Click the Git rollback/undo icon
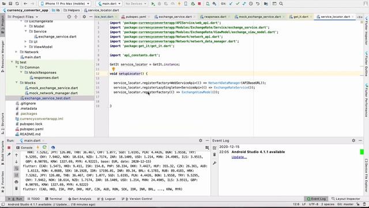The width and height of the screenshot is (369, 208). tap(258, 4)
